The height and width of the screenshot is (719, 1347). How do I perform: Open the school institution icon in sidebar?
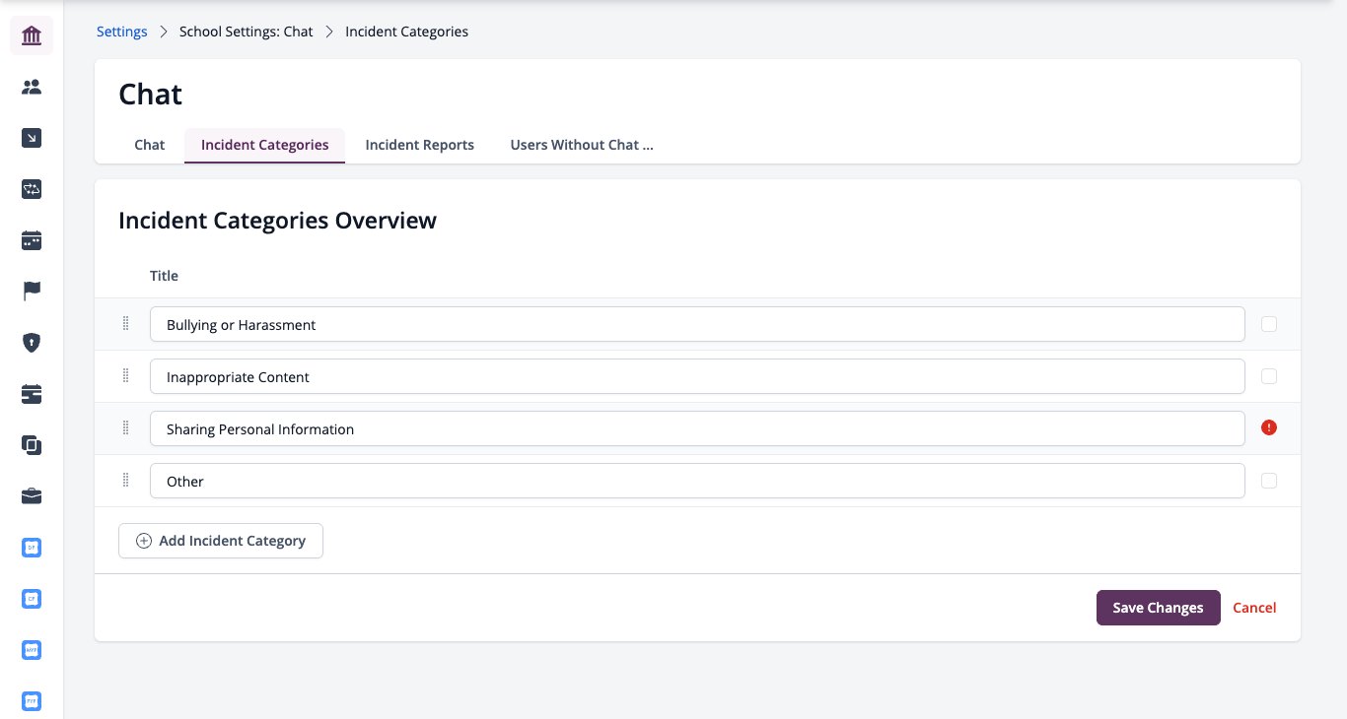pos(32,36)
